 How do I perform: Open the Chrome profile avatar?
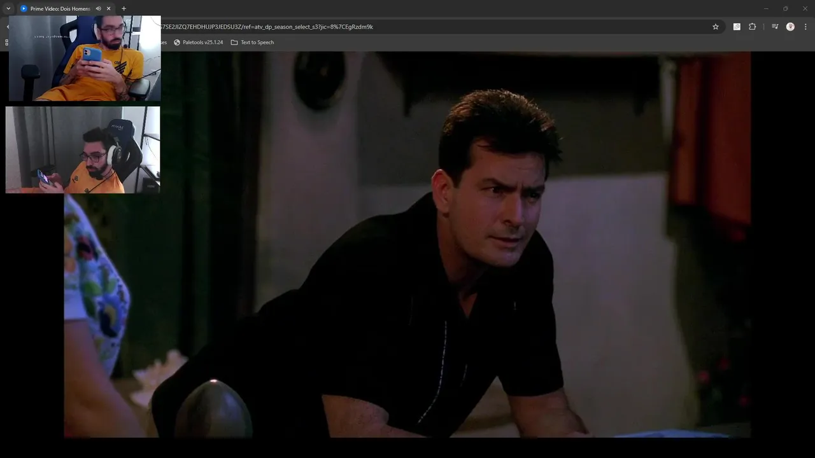790,27
